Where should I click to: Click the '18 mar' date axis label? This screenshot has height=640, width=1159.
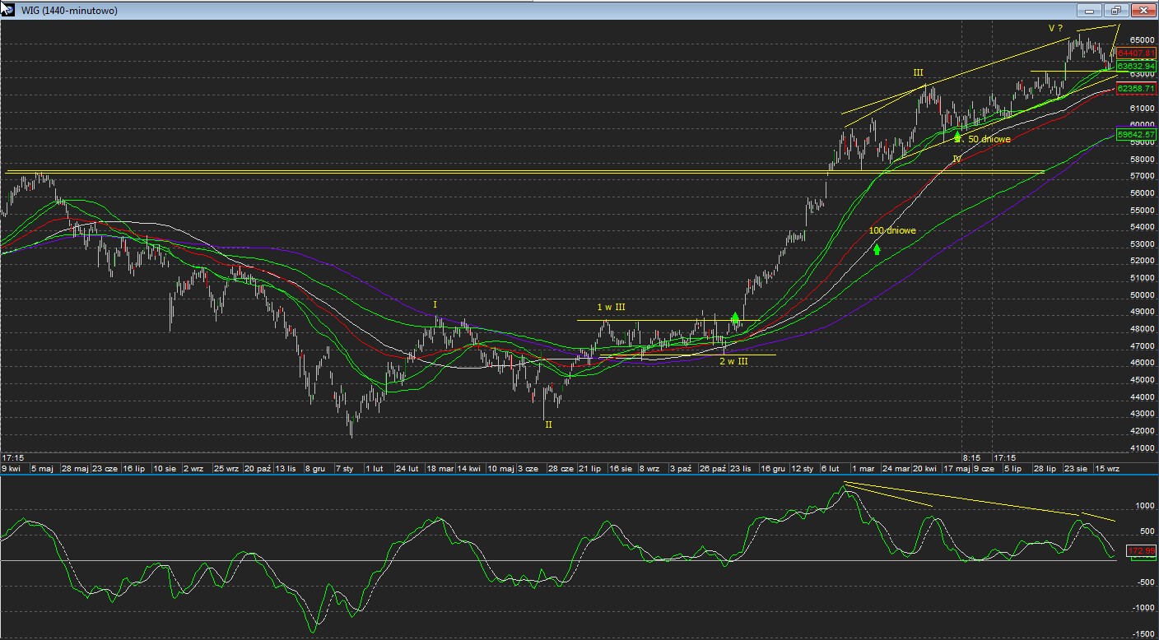(440, 468)
